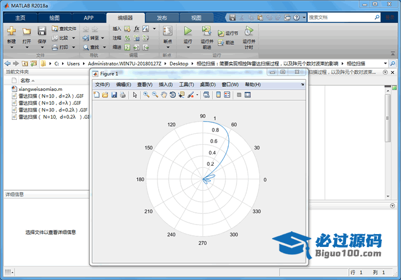Open the dropdown arrow under Run

pos(188,48)
